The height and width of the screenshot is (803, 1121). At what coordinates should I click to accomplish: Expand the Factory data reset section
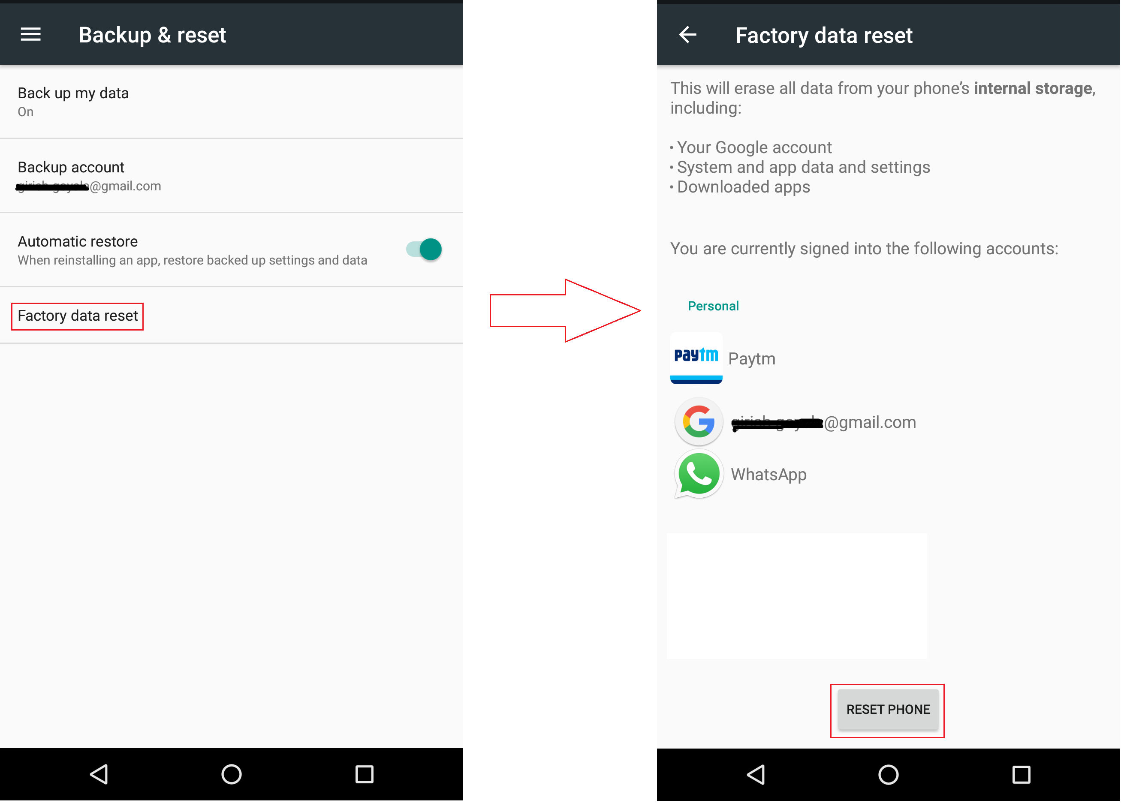77,316
